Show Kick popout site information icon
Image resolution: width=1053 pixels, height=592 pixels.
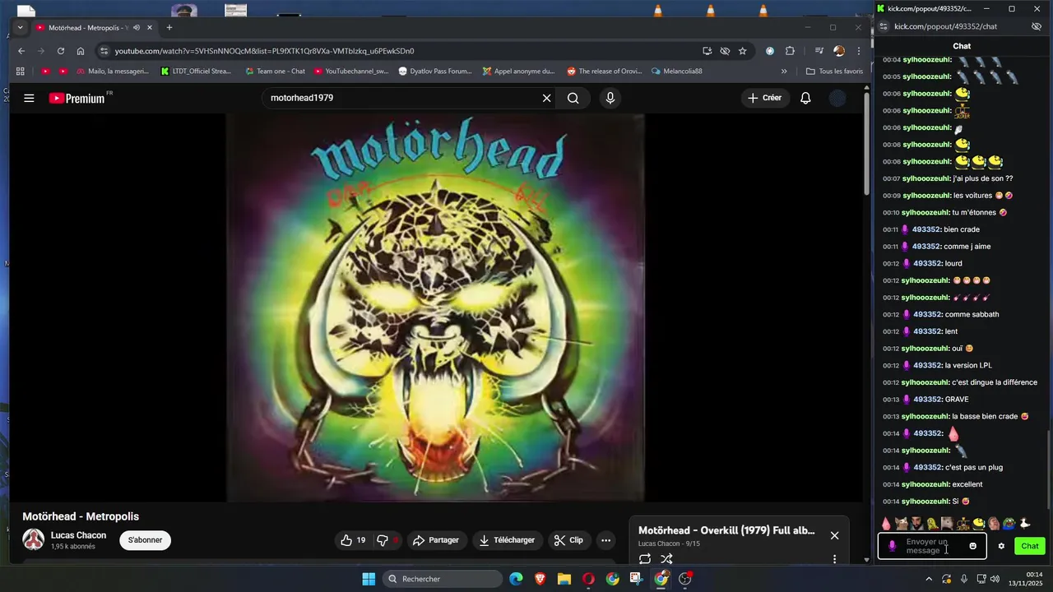[884, 26]
